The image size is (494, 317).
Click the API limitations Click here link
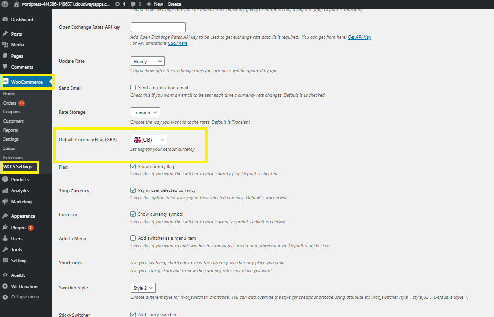pyautogui.click(x=178, y=43)
